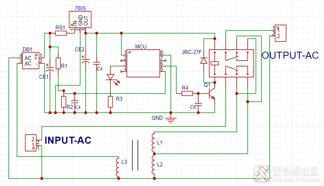Click the R1 resistor symbol
The width and height of the screenshot is (324, 186).
58,63
